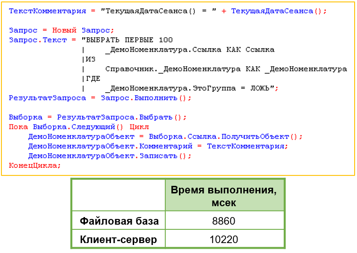Image resolution: width=357 pixels, height=253 pixels.
Task: Click line "Выборка = РезультатЗапроса.Выбрать();"
Action: (97, 117)
